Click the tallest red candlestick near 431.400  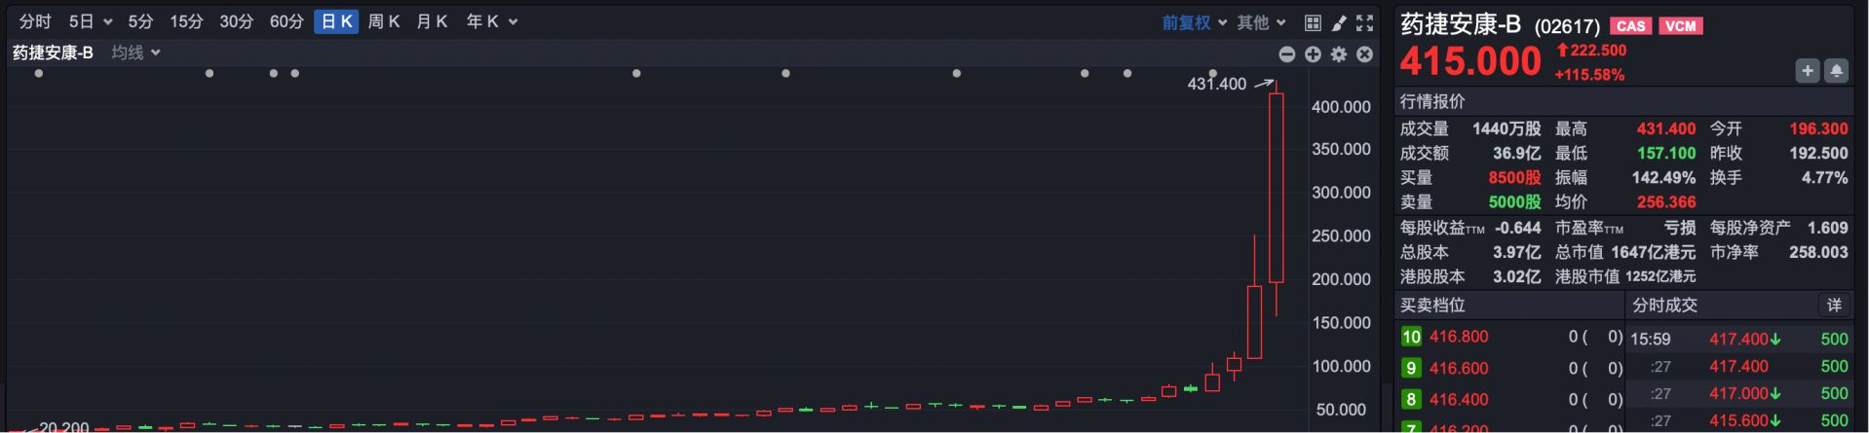(x=1276, y=188)
